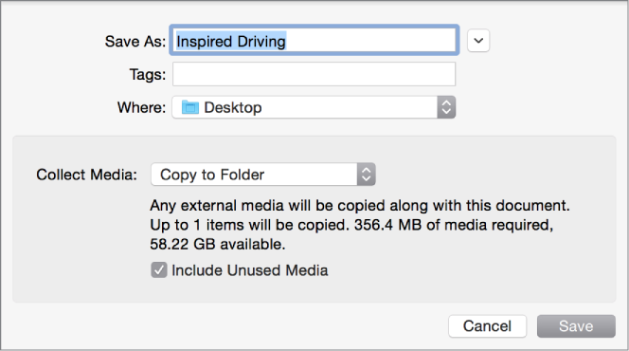Click the 'Where:' label
Screen dimensions: 629x351
click(x=141, y=107)
